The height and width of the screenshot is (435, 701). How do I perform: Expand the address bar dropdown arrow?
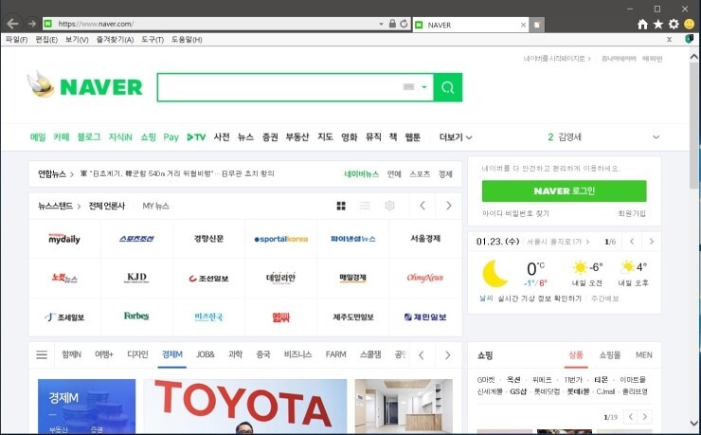pyautogui.click(x=381, y=24)
